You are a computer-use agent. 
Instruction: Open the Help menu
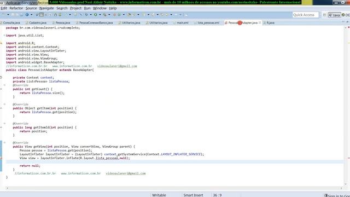(113, 8)
